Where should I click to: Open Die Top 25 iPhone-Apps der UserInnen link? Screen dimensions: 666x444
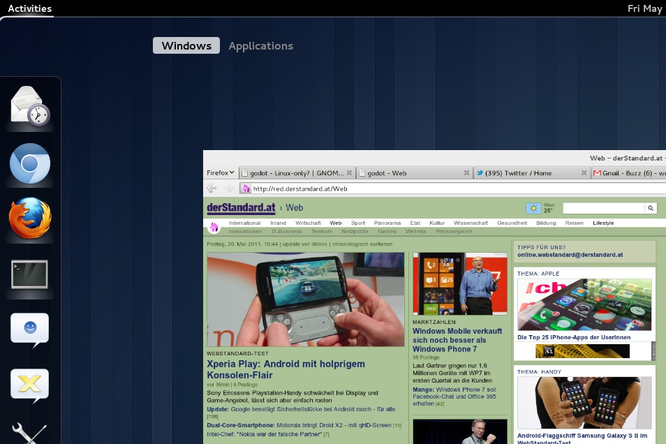574,337
